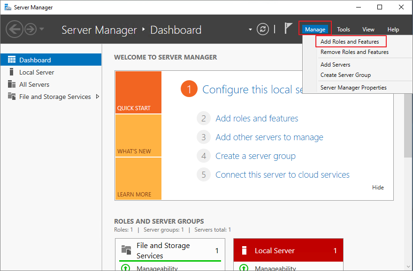This screenshot has height=271, width=413.
Task: Click the step 5 number circle
Action: click(204, 175)
